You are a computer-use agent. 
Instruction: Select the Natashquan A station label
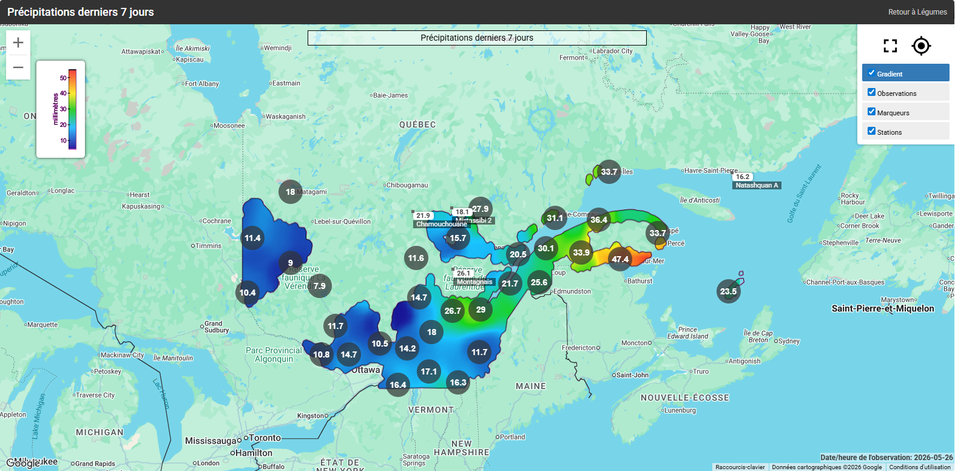pyautogui.click(x=757, y=185)
